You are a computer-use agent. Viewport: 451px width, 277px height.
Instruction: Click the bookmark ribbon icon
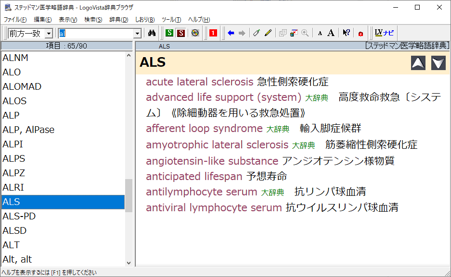257,33
